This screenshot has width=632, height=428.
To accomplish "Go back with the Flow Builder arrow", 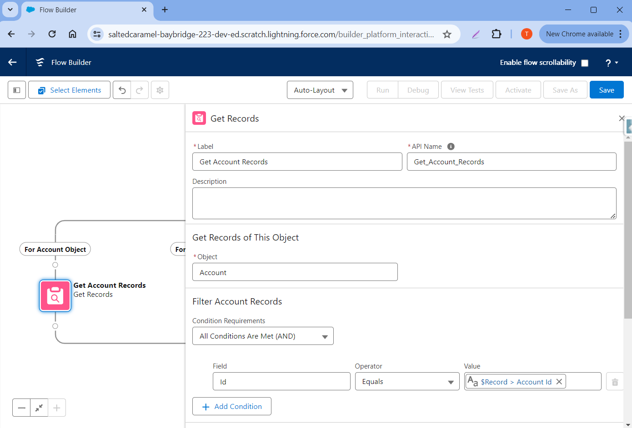I will pyautogui.click(x=13, y=62).
